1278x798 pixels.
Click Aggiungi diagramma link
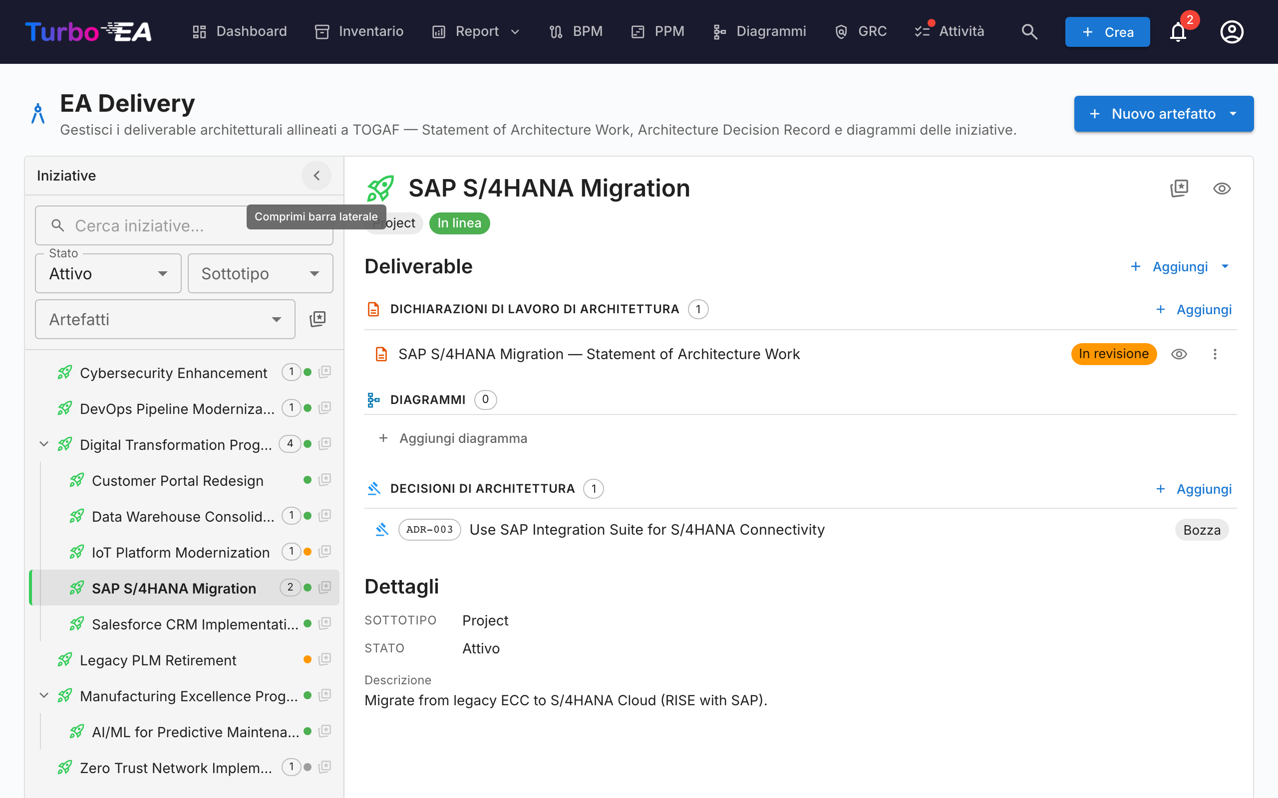point(453,438)
